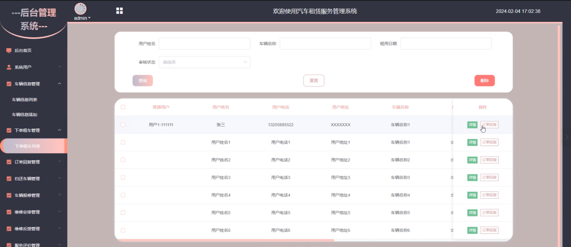
Task: Click the 用户姓名 column header
Action: click(221, 107)
